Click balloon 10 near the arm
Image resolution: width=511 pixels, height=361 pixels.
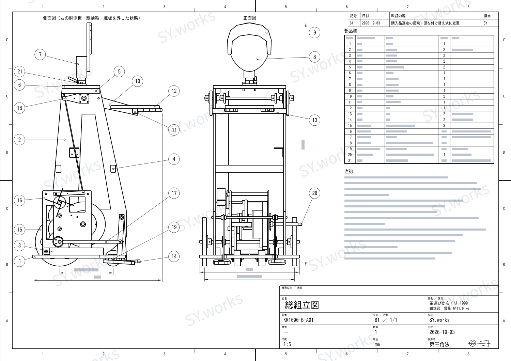137,81
